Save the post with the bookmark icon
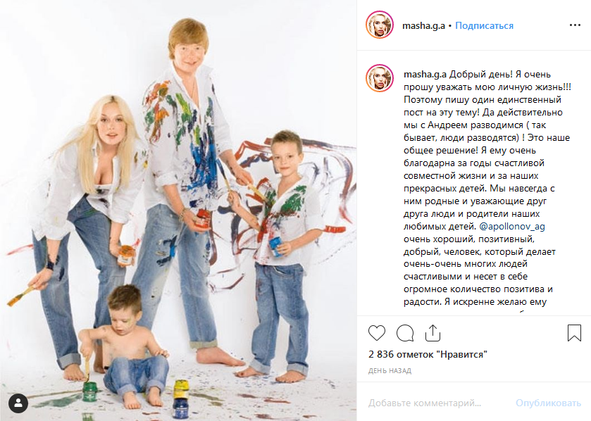This screenshot has height=421, width=591. 574,333
